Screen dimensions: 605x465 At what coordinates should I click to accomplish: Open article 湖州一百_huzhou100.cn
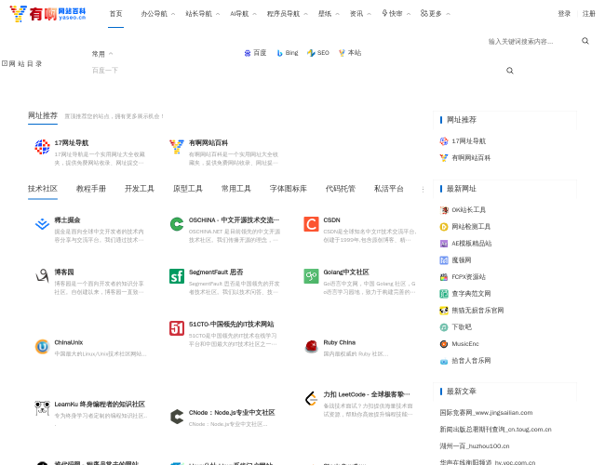pos(475,446)
